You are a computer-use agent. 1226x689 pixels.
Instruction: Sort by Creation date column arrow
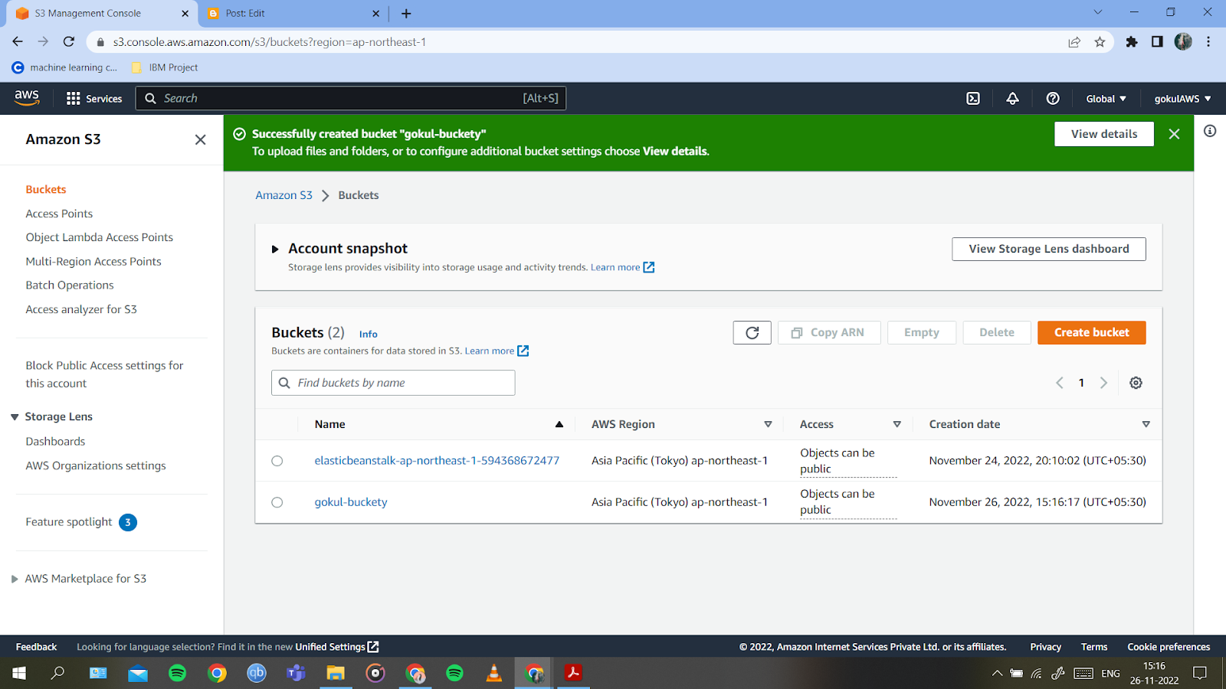point(1146,424)
